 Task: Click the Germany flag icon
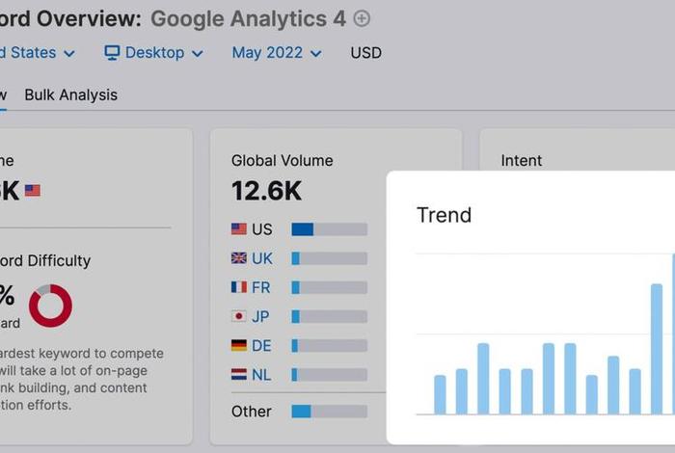[x=239, y=345]
